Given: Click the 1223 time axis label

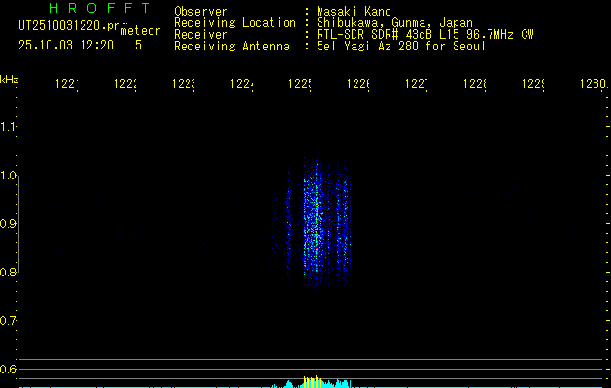Looking at the screenshot, I should (184, 84).
